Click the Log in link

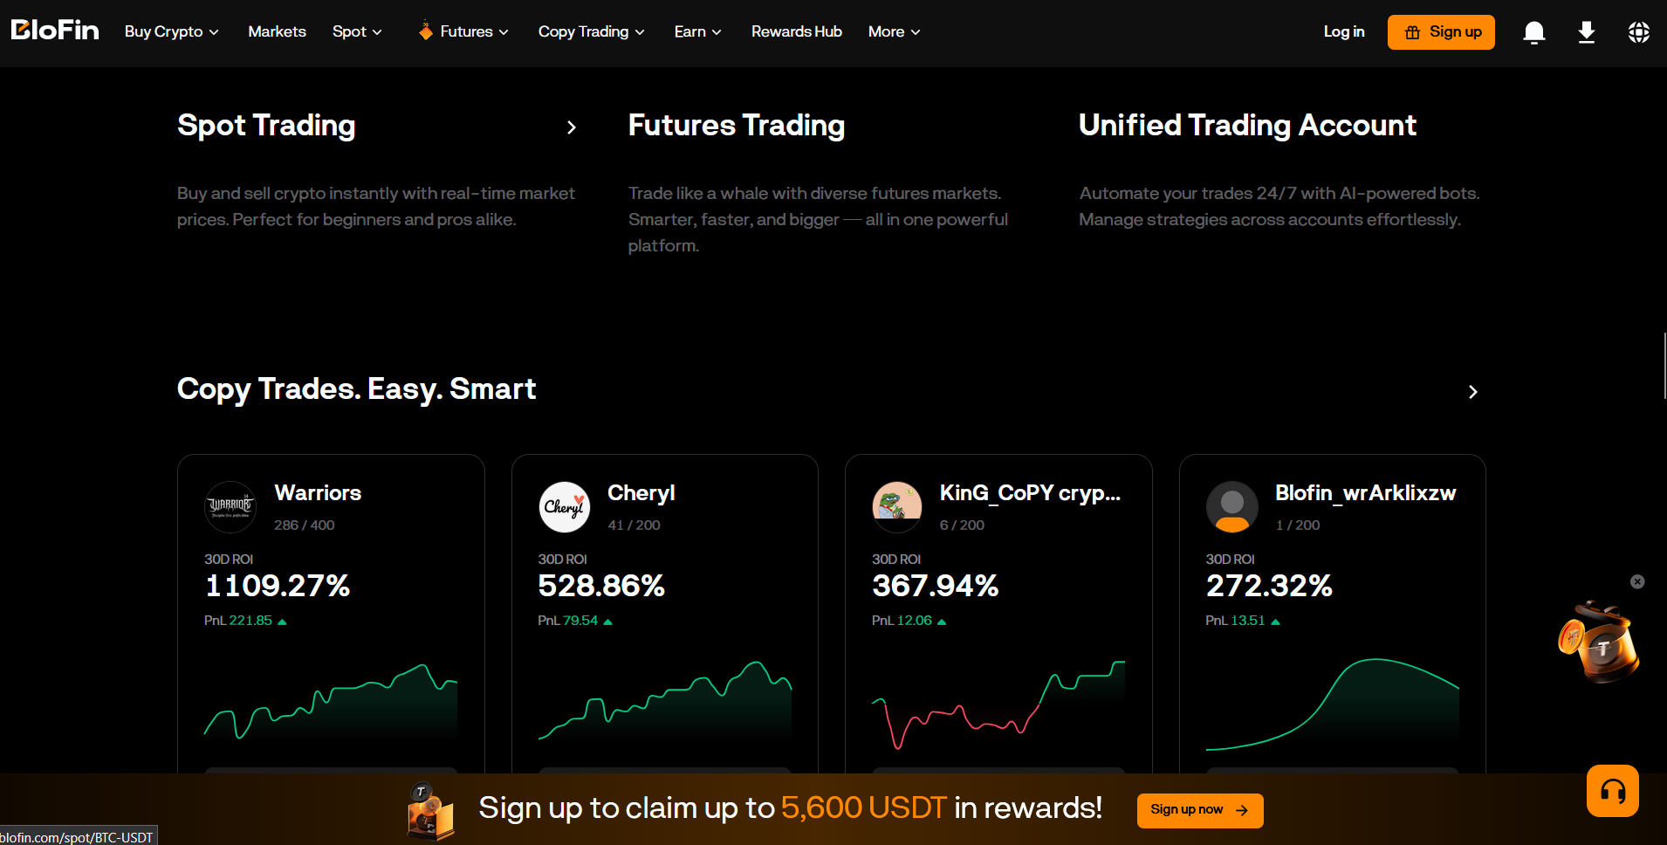pyautogui.click(x=1343, y=31)
